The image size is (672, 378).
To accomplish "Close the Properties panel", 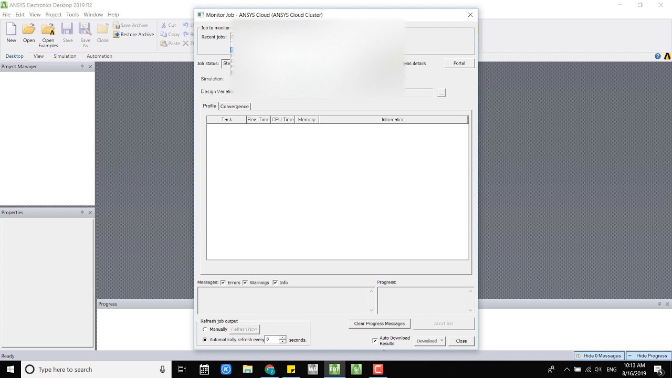I will pos(90,213).
